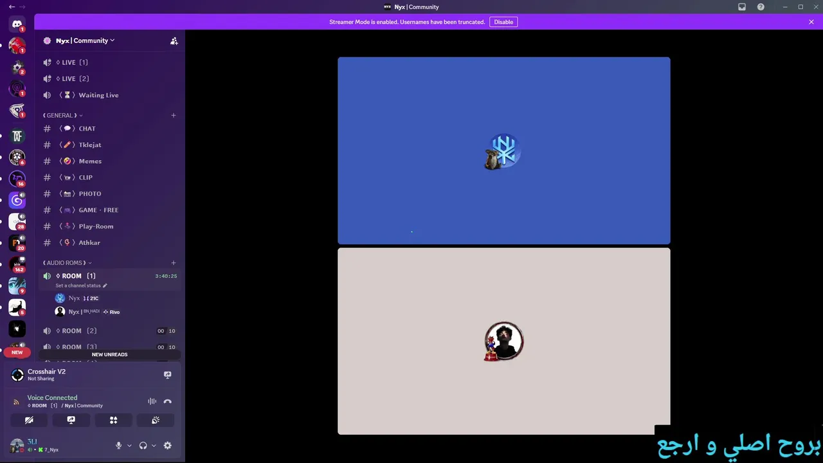Viewport: 823px width, 463px height.
Task: Open connection quality signal icon
Action: [17, 402]
